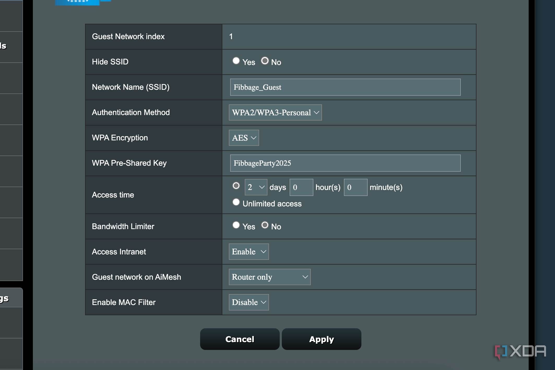Open the Access Intranet dropdown
555x370 pixels.
pos(248,252)
